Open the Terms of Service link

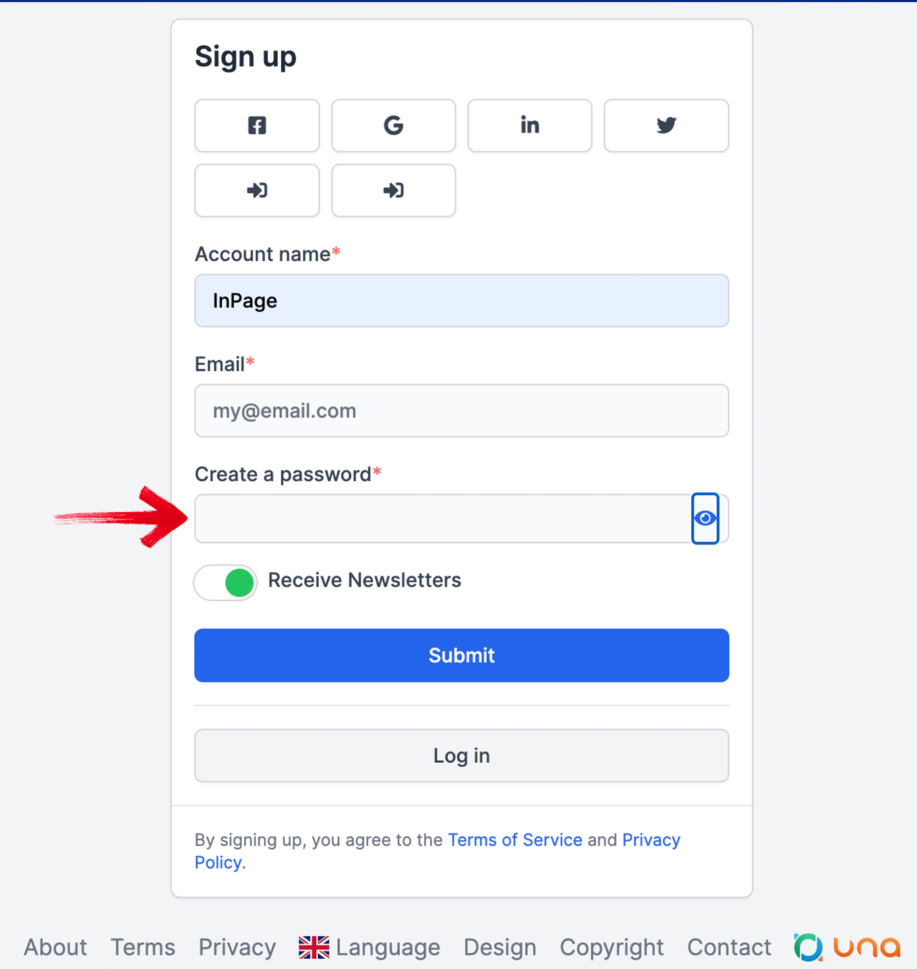(515, 840)
